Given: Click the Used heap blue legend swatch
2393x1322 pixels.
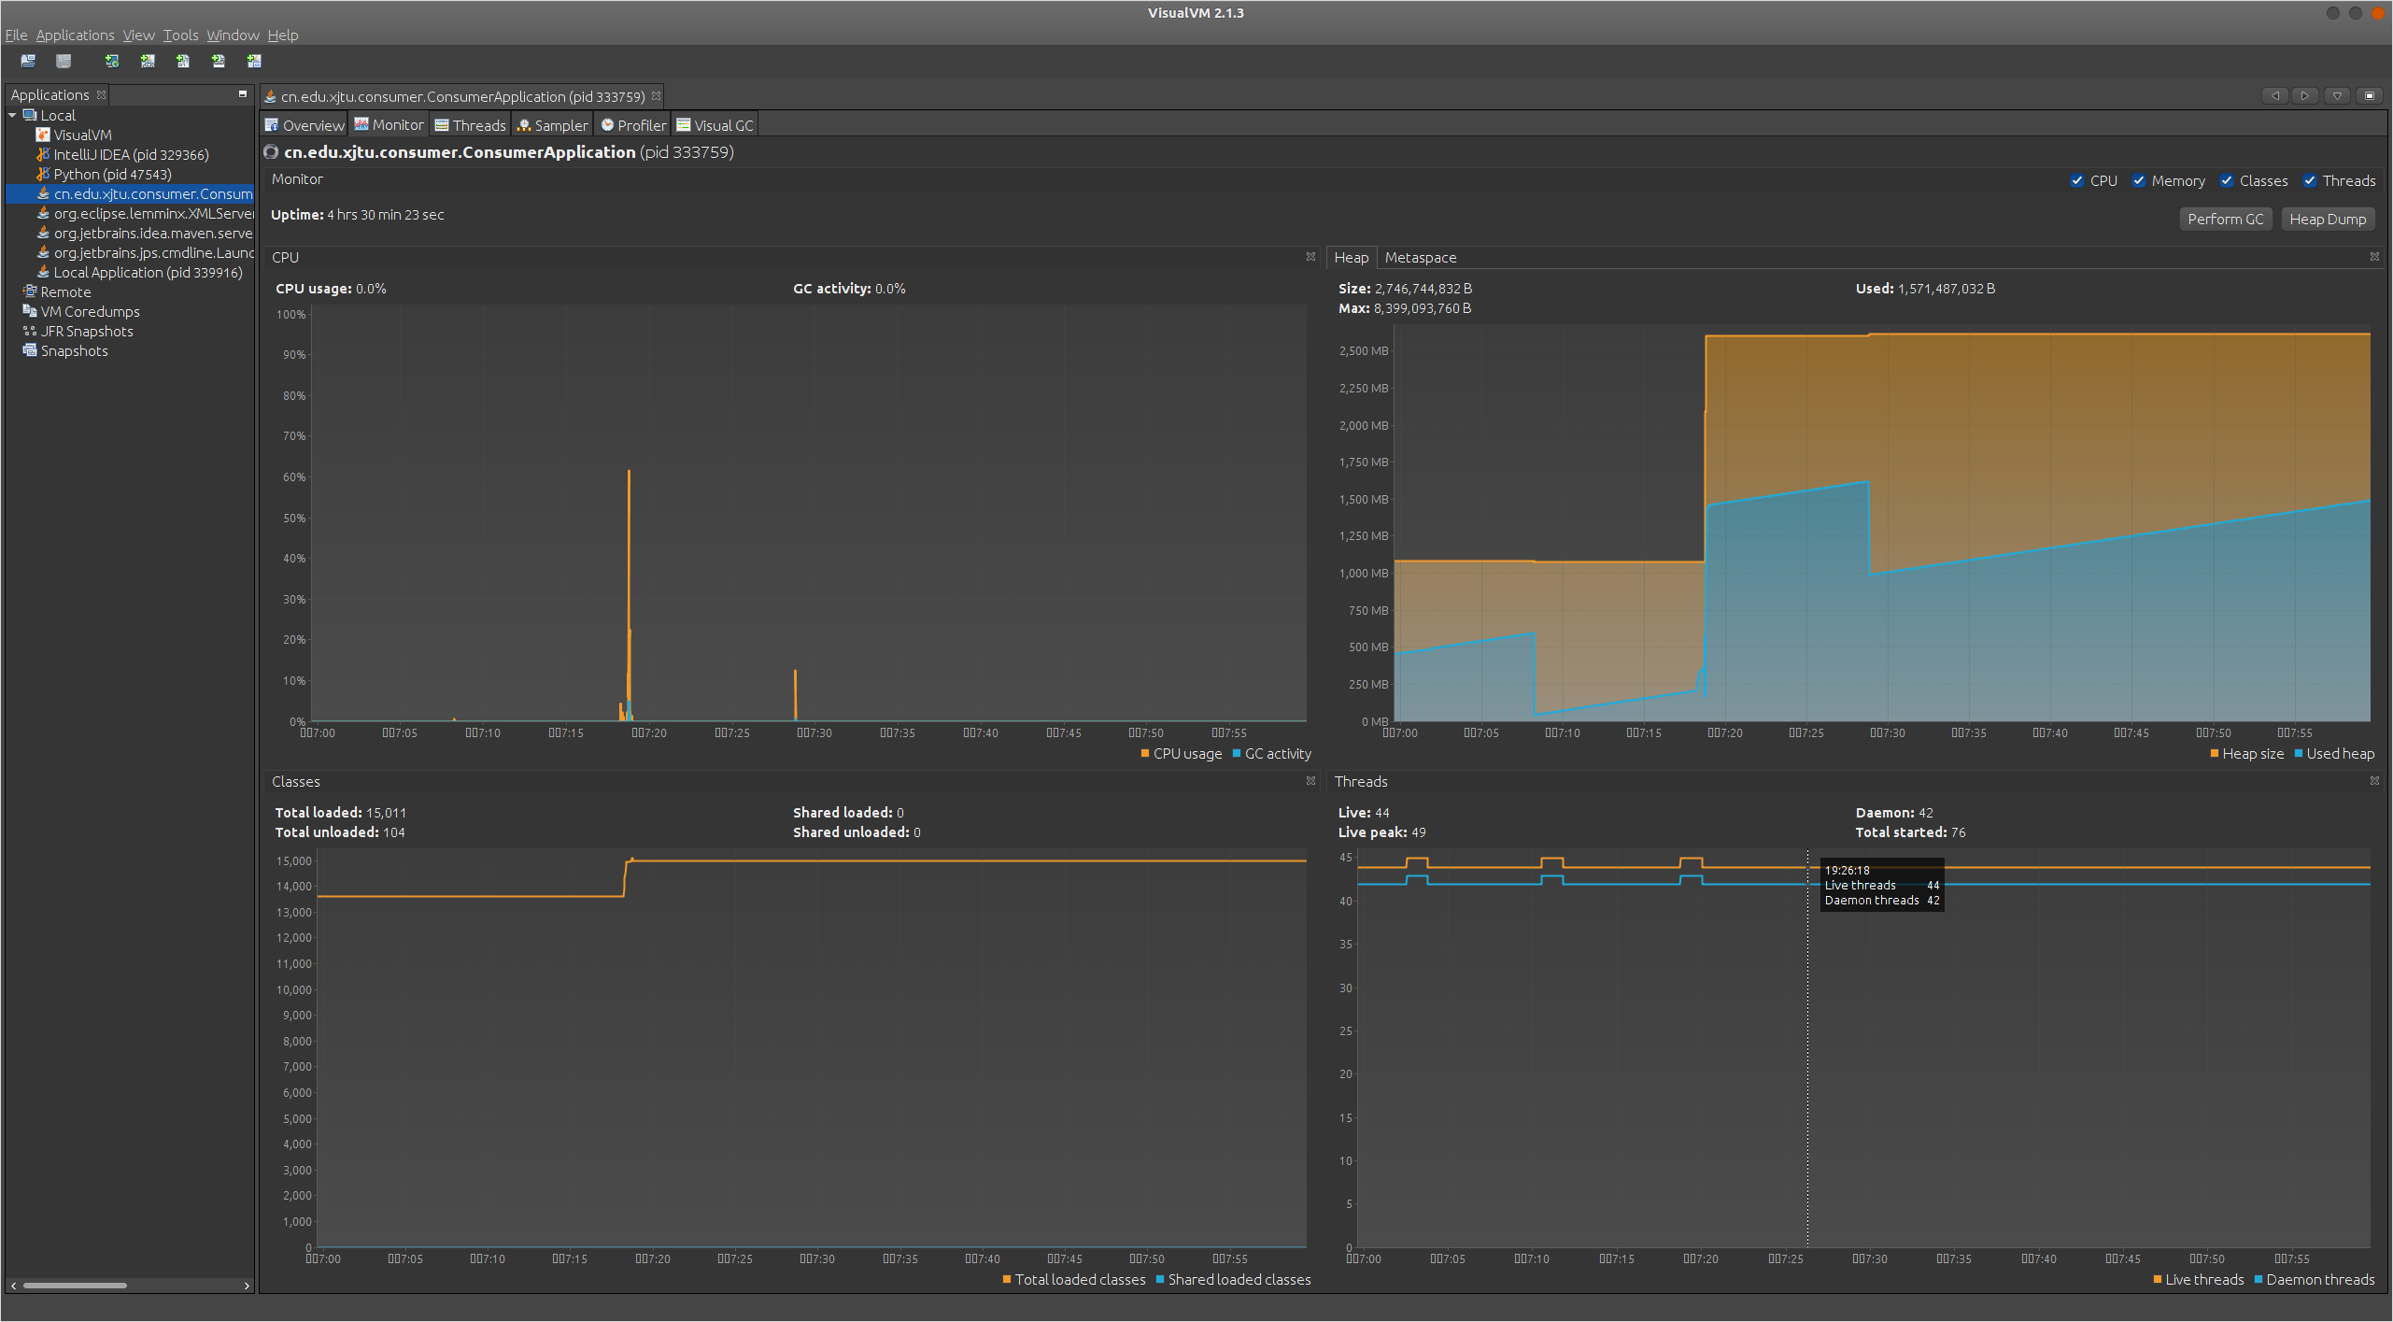Looking at the screenshot, I should click(x=2298, y=754).
